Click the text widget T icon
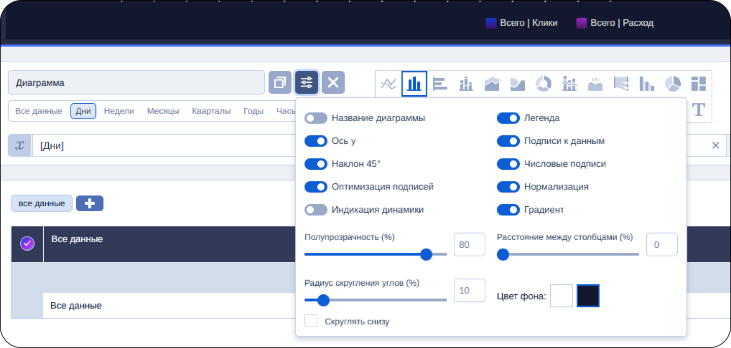 click(699, 109)
